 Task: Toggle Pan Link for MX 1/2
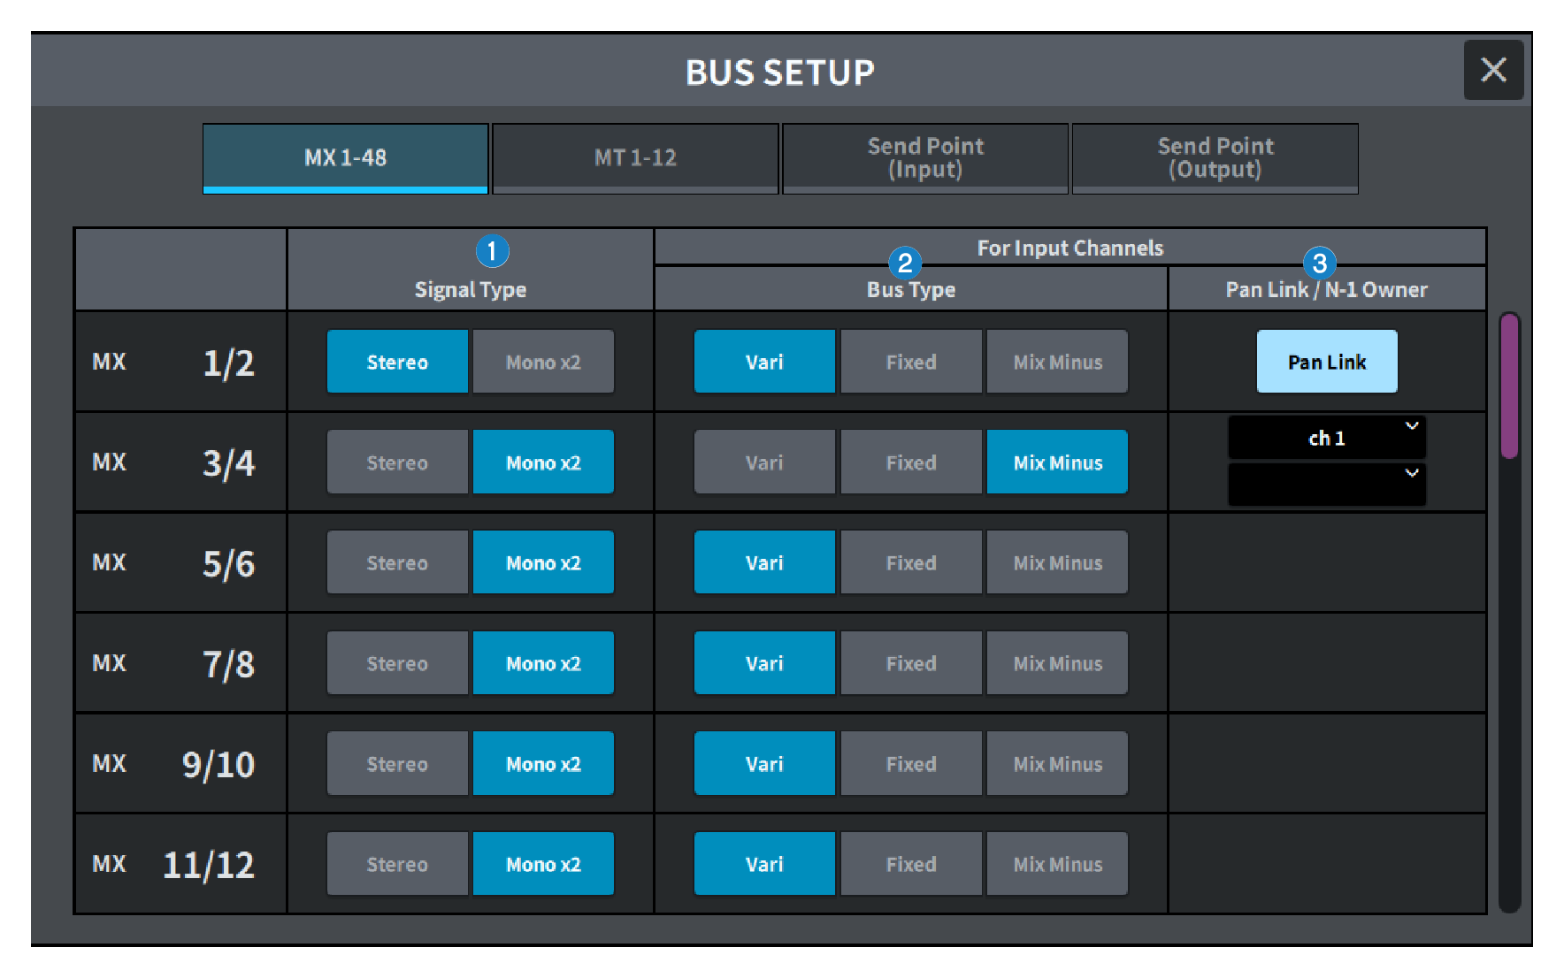[x=1326, y=362]
